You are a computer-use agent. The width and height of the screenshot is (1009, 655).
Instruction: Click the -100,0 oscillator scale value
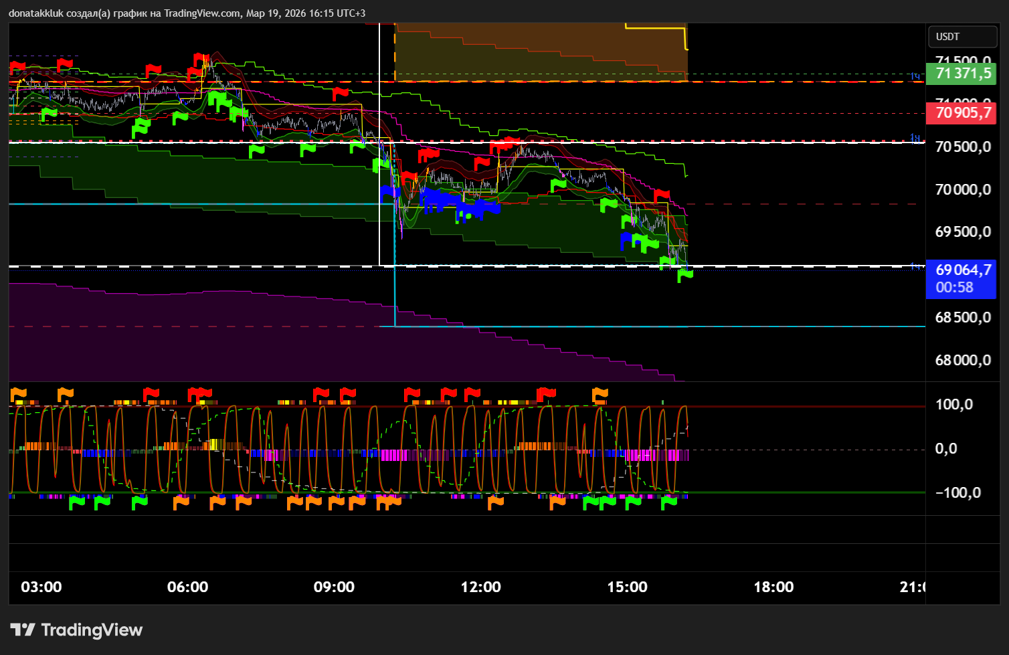pyautogui.click(x=957, y=492)
